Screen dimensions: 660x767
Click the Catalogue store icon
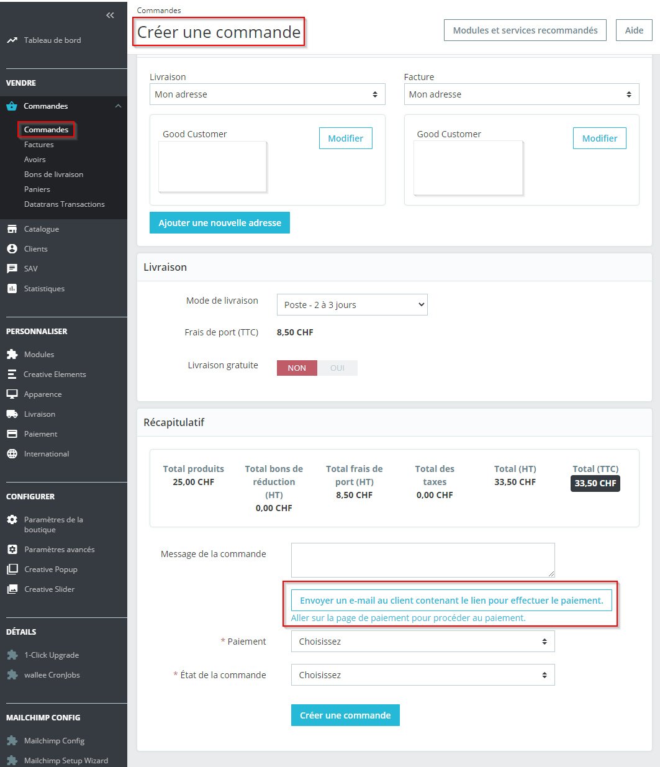click(x=12, y=229)
